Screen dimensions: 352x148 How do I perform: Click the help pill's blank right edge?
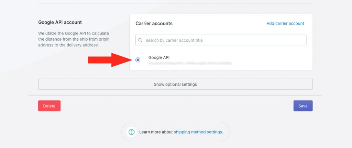click(226, 132)
